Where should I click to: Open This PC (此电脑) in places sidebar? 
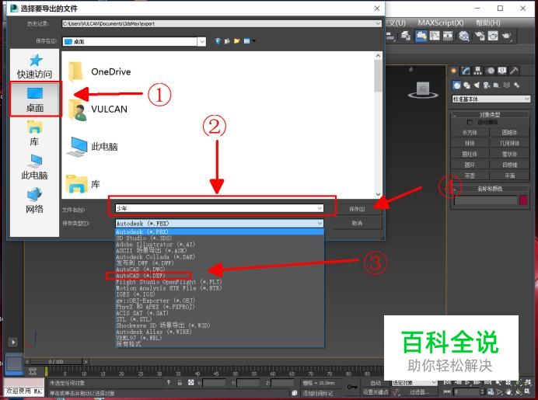(35, 166)
